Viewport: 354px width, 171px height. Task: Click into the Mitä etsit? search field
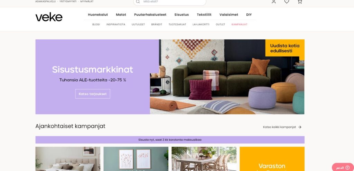pyautogui.click(x=169, y=2)
